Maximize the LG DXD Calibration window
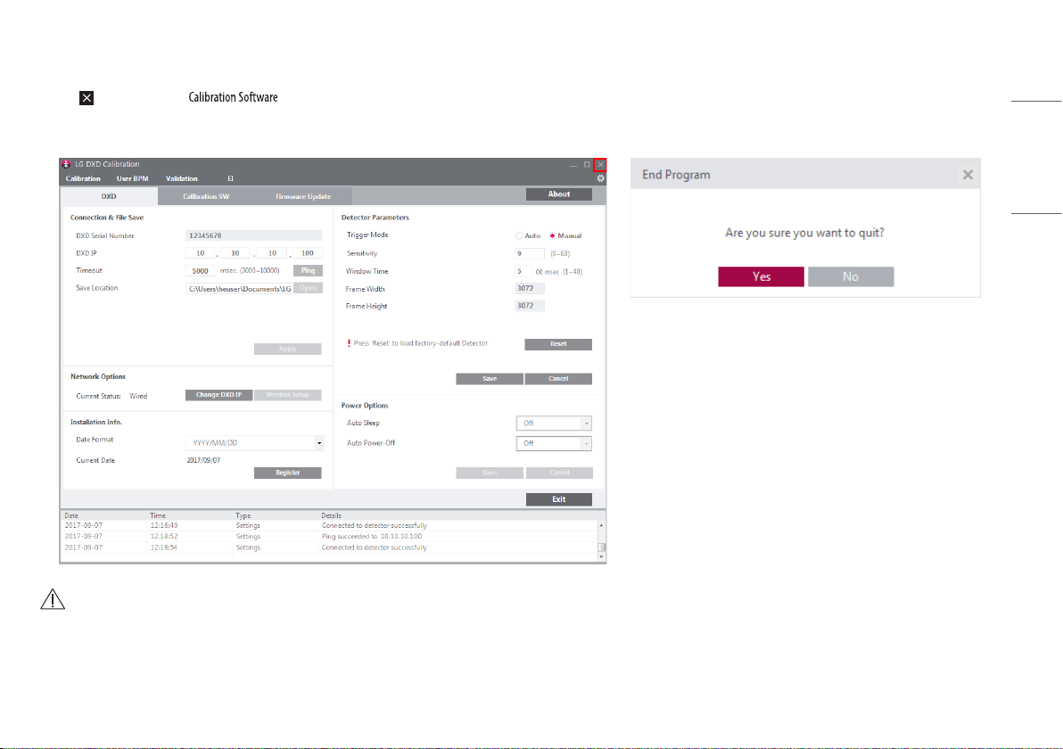Image resolution: width=1063 pixels, height=749 pixels. click(x=587, y=165)
